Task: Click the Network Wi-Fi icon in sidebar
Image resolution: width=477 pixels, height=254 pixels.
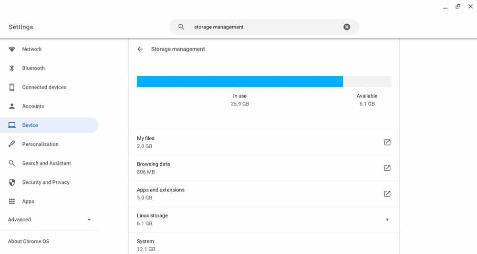Action: (x=12, y=49)
